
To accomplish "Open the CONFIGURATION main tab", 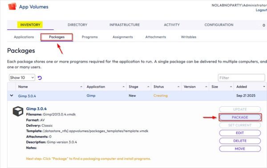I will [x=219, y=25].
